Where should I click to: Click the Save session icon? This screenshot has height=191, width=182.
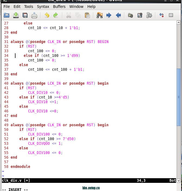(x=140, y=15)
